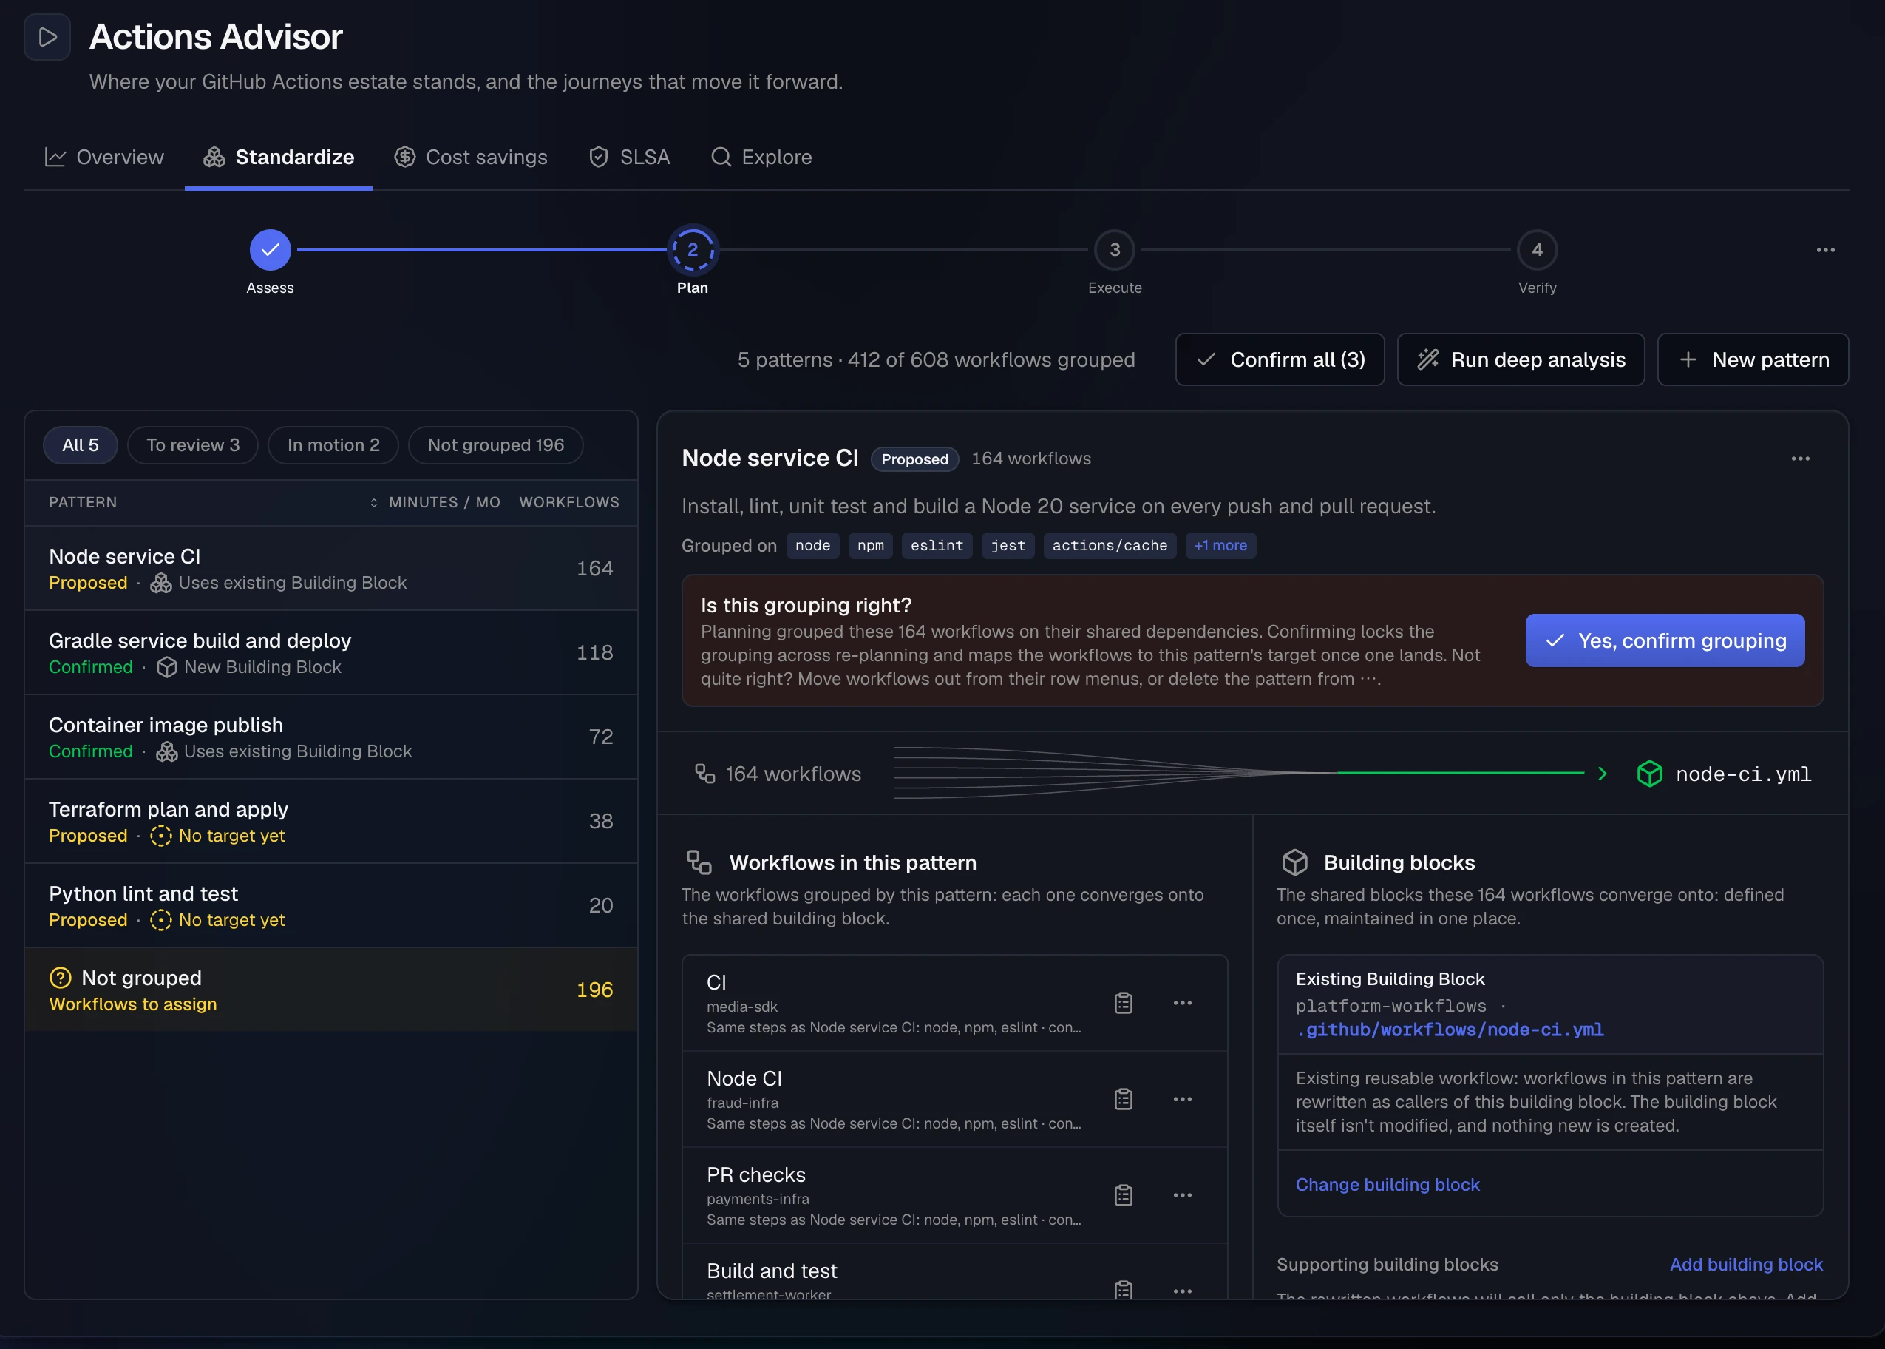The height and width of the screenshot is (1349, 1885).
Task: Select the Standardize tab
Action: point(279,157)
